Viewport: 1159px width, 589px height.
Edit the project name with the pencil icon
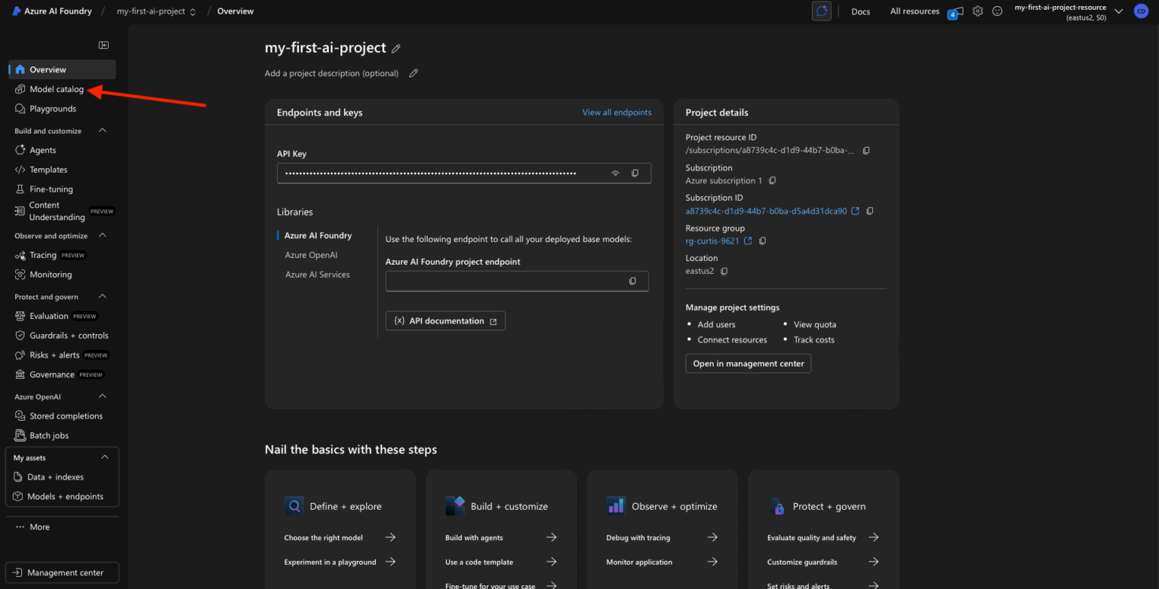coord(396,48)
